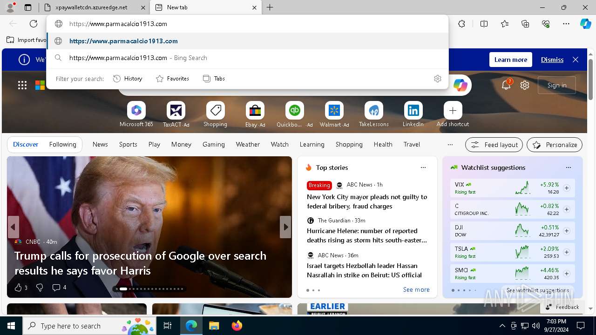Image resolution: width=596 pixels, height=335 pixels.
Task: Open Favorites star icon in toolbar
Action: point(505,24)
